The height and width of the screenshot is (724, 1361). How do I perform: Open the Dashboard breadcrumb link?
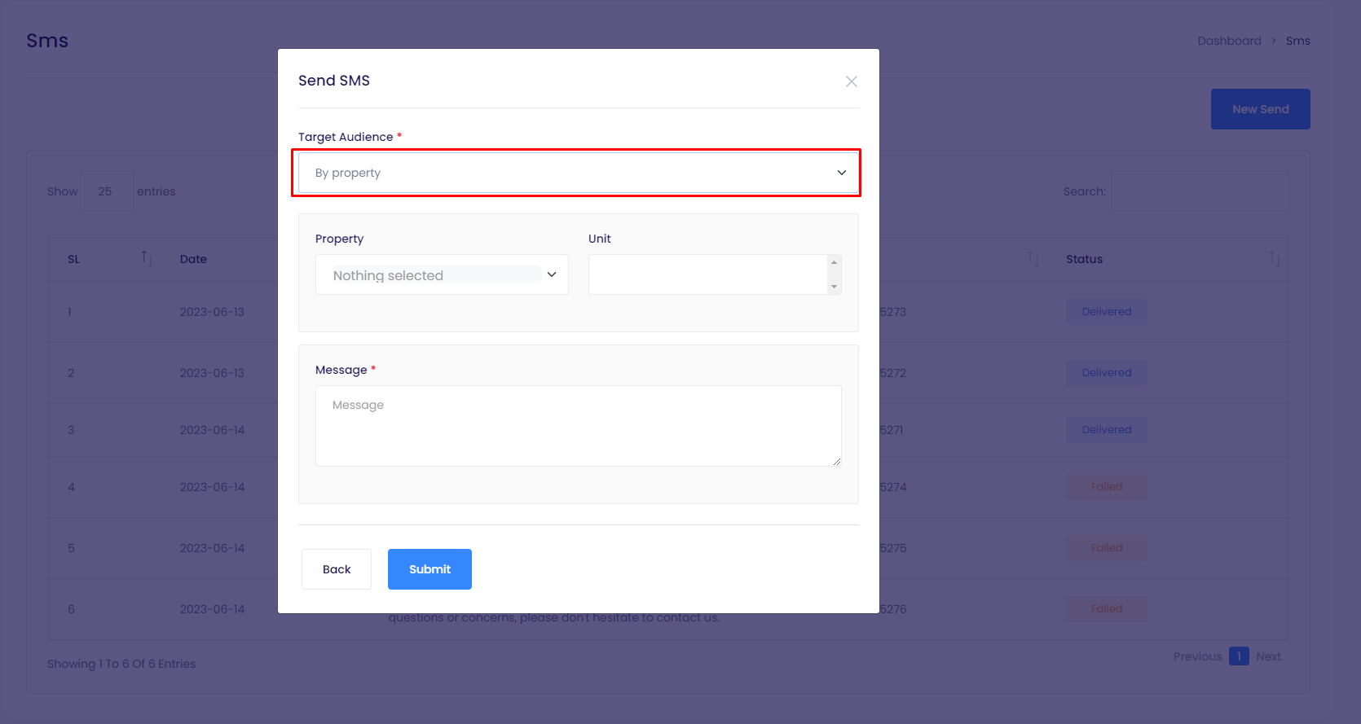[x=1229, y=41]
